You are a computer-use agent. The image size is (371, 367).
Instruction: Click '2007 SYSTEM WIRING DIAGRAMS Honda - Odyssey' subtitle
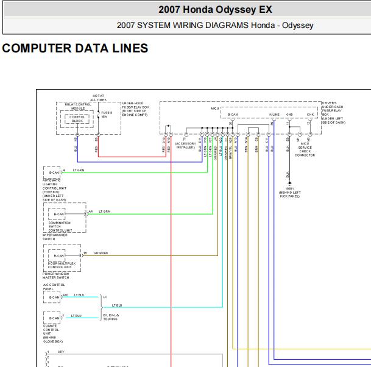(215, 26)
